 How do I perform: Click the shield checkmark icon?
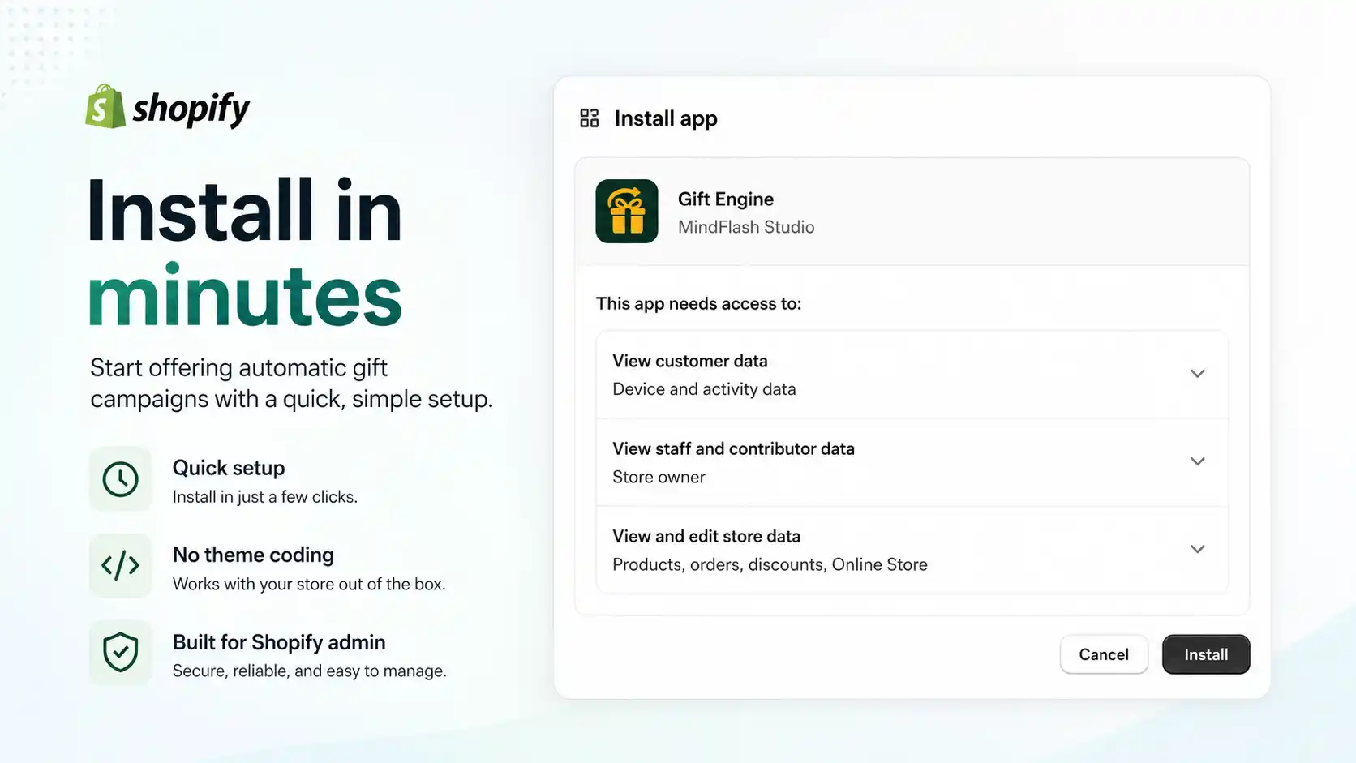(120, 653)
